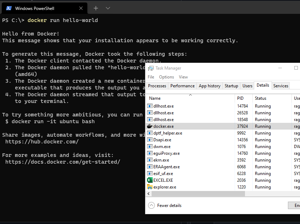This screenshot has height=224, width=300.
Task: Click the Dsapi.exe process icon
Action: click(x=149, y=140)
